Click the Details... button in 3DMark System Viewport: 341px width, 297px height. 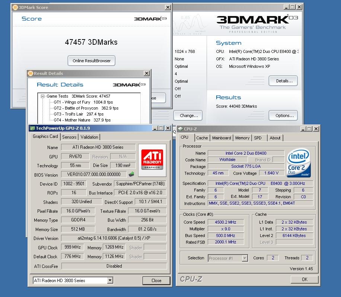click(283, 81)
